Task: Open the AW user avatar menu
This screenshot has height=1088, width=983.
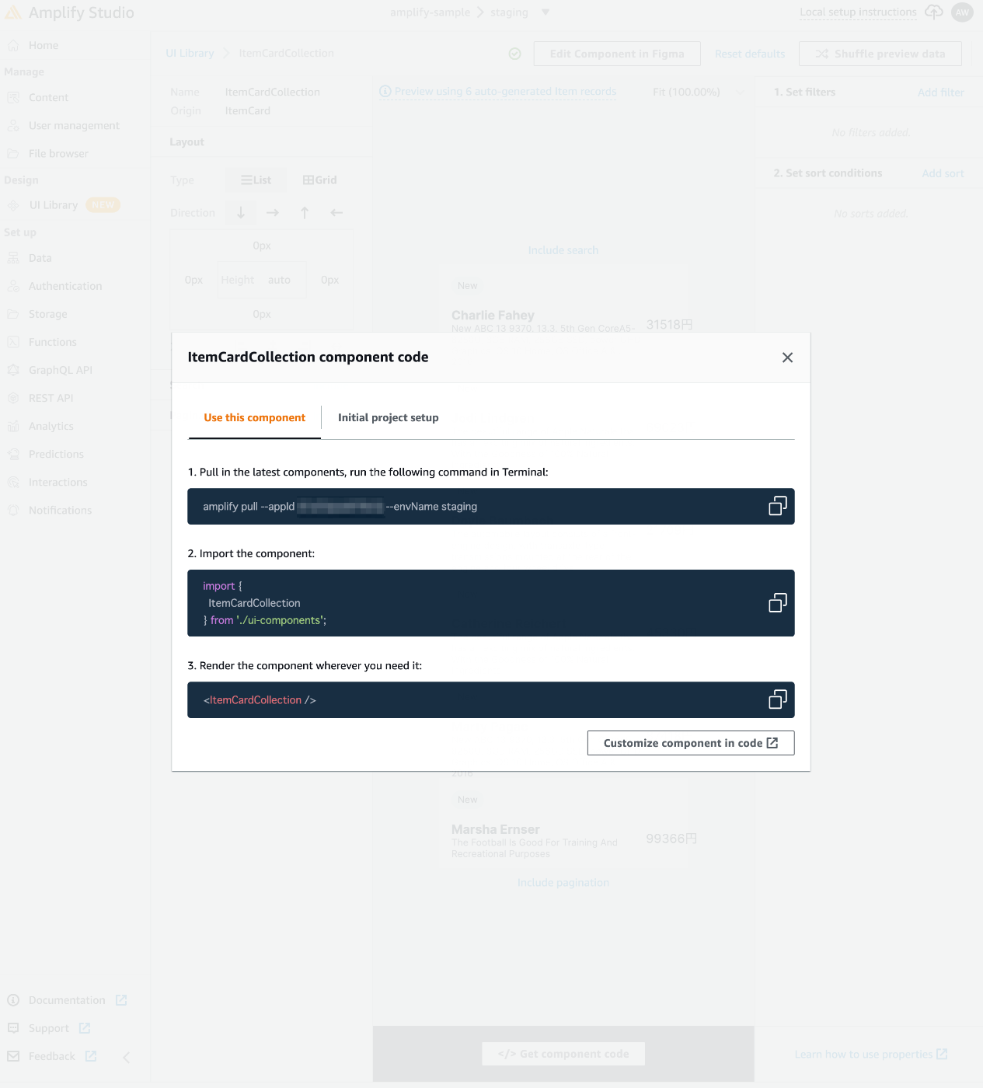Action: point(962,12)
